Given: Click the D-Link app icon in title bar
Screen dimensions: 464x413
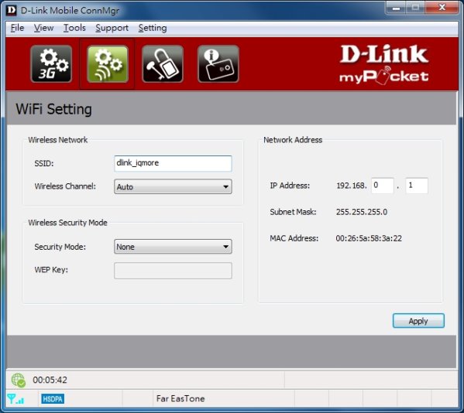Looking at the screenshot, I should (x=12, y=10).
